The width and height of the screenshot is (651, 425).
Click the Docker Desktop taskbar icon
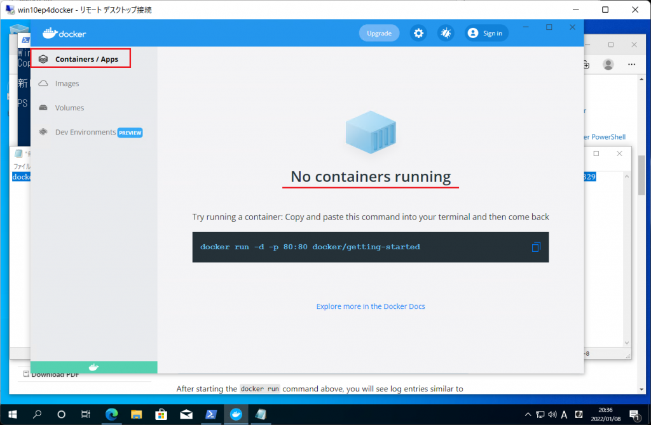point(236,414)
